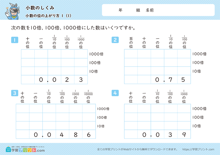Click problem 1's empty 十の位 cell in 1000倍 row
The width and height of the screenshot is (220, 155).
point(28,54)
